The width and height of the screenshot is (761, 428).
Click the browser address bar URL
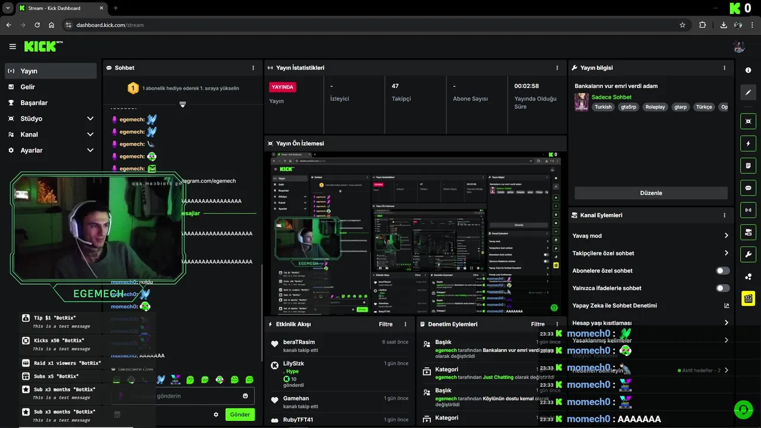[110, 25]
